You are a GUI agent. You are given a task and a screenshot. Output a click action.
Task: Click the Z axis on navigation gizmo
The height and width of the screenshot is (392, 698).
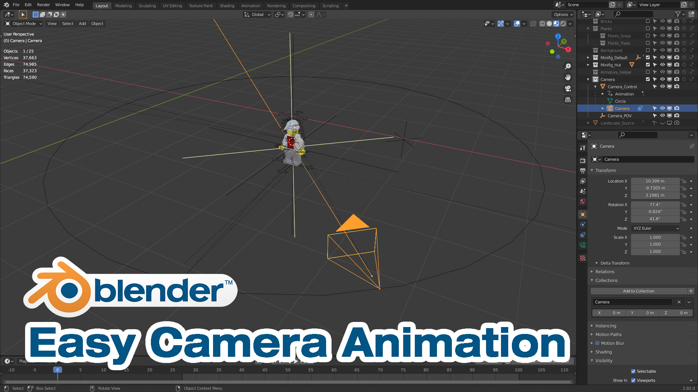click(x=558, y=36)
